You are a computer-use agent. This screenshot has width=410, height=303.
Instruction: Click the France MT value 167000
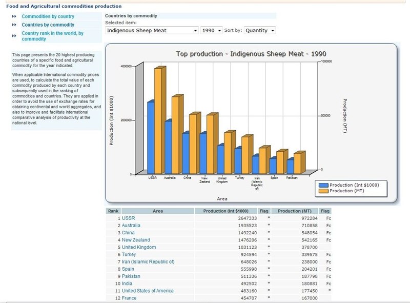tap(310, 298)
